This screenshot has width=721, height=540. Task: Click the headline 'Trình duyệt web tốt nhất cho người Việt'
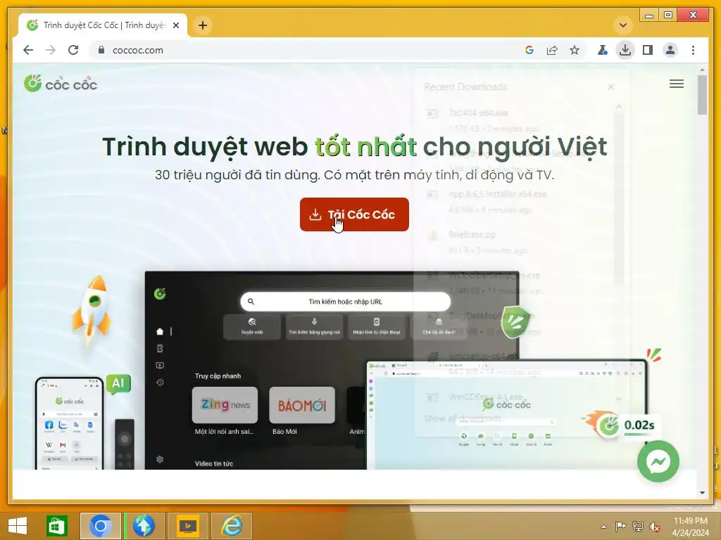point(355,147)
